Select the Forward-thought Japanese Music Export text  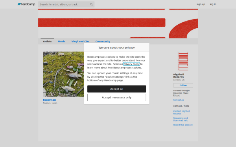tap(181, 93)
